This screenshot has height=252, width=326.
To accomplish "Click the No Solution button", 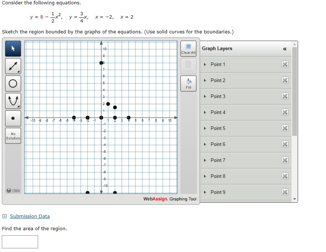I will pos(13,136).
